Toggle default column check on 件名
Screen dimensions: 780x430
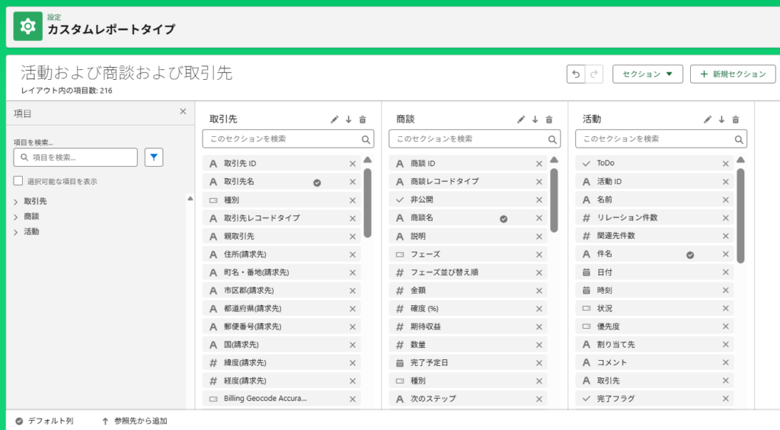click(690, 255)
